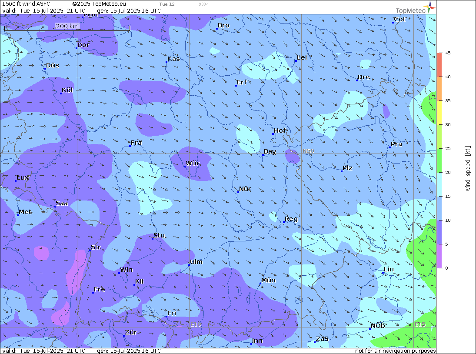Click the Bro city label
Screen dimensions: 476x354
tap(223, 26)
